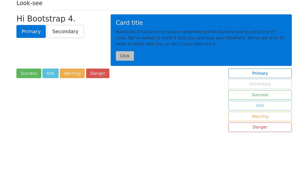Select the Success outline button
This screenshot has height=176, width=308.
point(260,95)
